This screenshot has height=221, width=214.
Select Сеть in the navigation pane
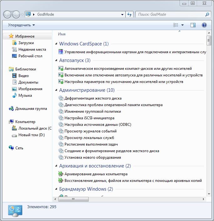point(19,148)
